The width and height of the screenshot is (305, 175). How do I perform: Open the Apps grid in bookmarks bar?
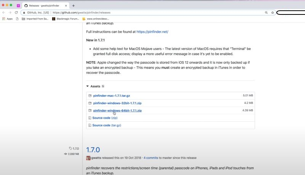tap(7, 19)
